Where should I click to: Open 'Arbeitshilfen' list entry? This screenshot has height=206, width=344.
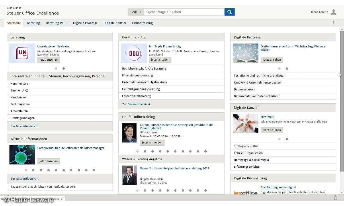coord(60,111)
